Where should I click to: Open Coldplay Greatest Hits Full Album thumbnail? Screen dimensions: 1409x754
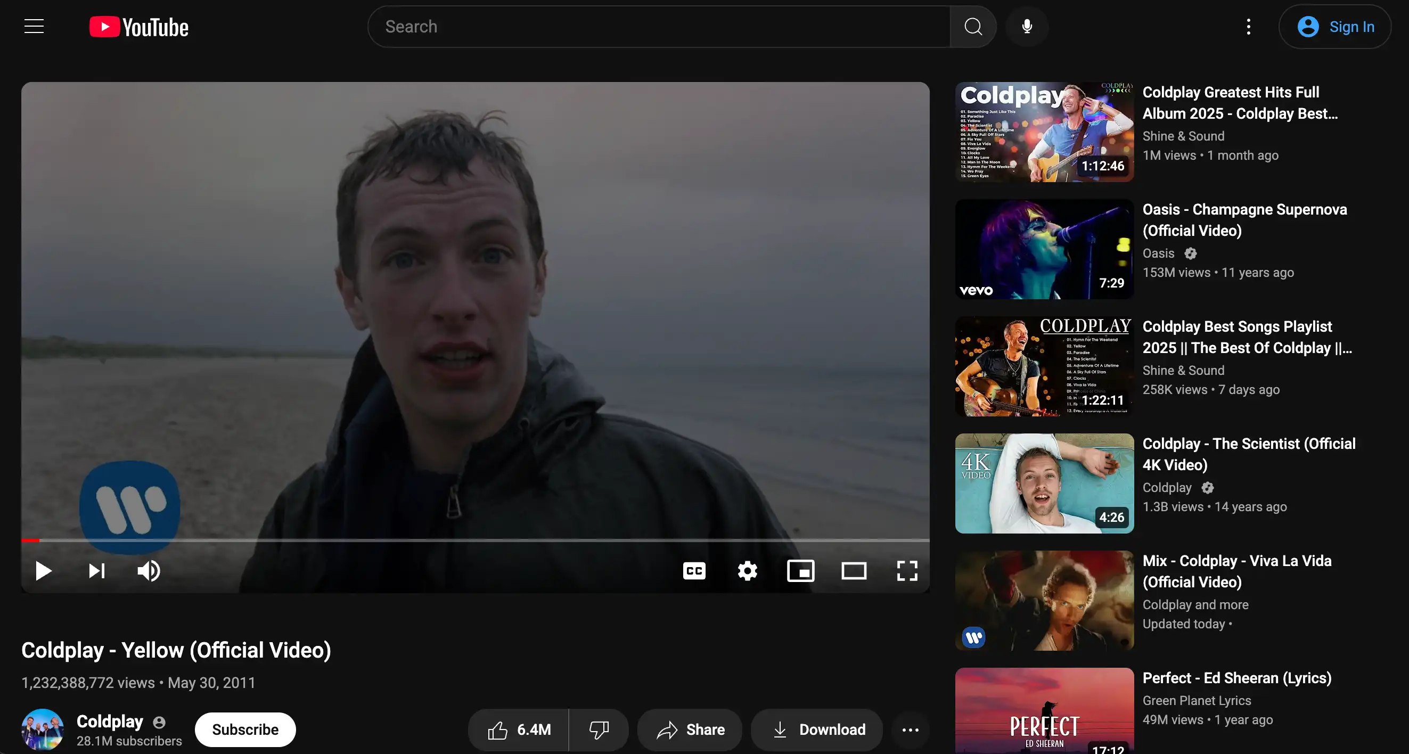(1044, 132)
